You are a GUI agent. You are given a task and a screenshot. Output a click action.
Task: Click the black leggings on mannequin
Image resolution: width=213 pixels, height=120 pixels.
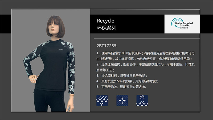coord(50,101)
